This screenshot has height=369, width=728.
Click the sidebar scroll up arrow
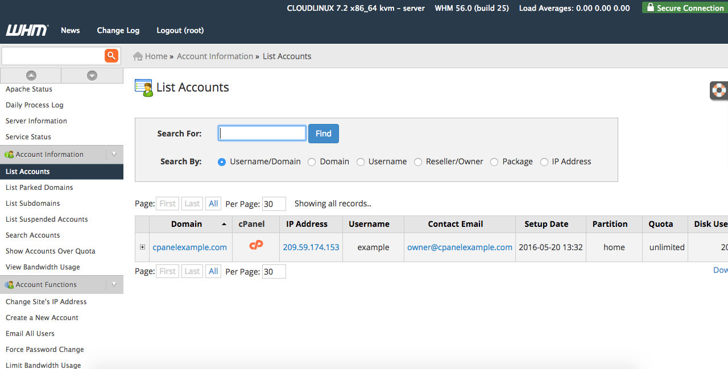point(31,76)
